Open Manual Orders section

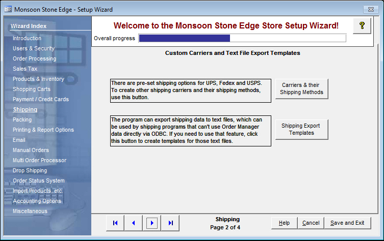pos(31,150)
